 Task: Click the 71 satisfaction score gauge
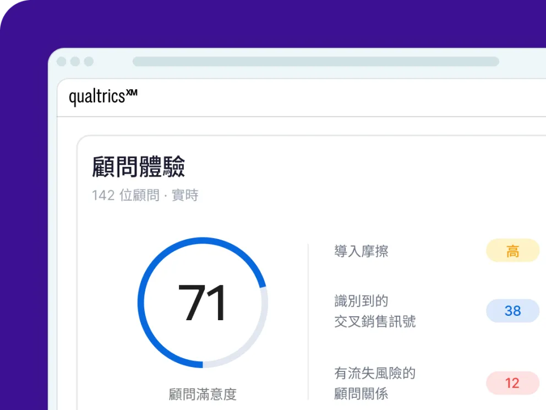click(x=203, y=303)
